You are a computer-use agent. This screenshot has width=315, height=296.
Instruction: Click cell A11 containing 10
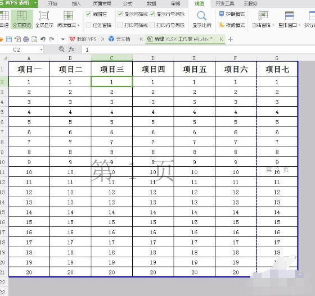click(29, 172)
